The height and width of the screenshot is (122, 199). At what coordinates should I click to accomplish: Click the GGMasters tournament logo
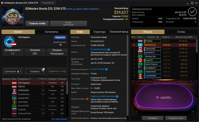tap(13, 17)
